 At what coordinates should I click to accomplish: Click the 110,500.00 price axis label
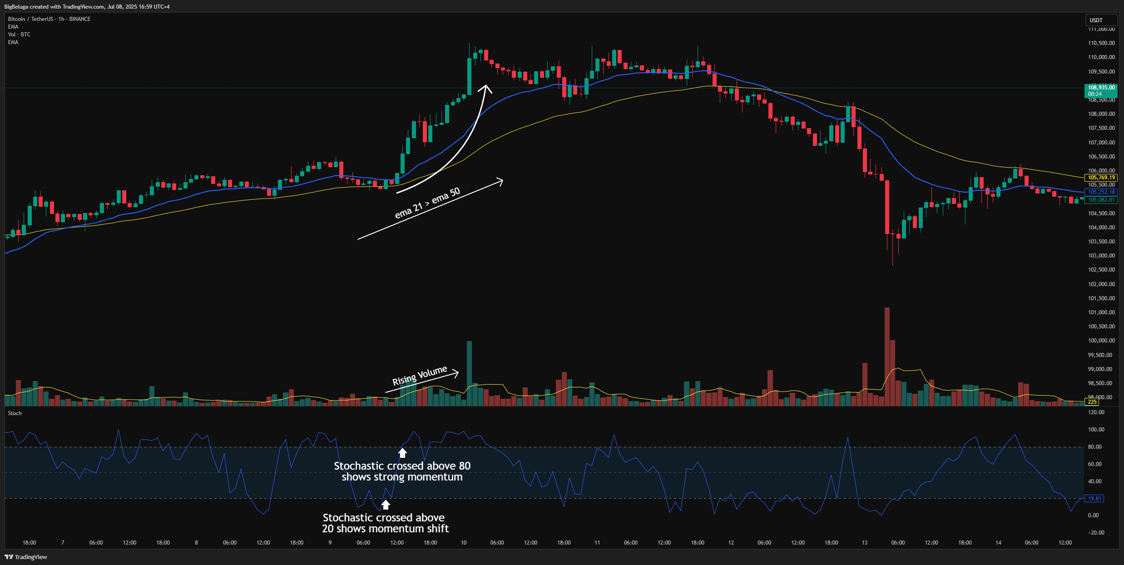1101,43
